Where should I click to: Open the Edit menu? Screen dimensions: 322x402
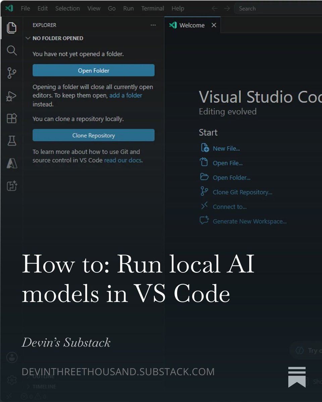point(42,8)
